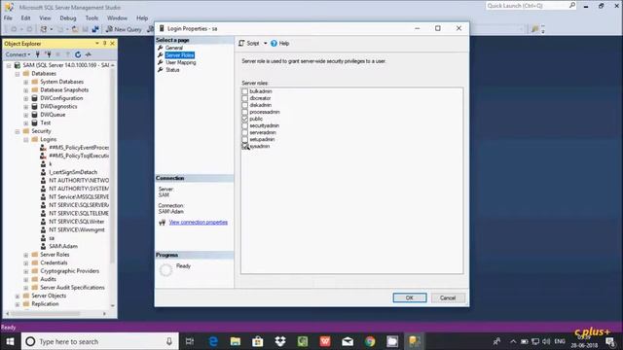Close the Object Explorer panel

pyautogui.click(x=113, y=43)
